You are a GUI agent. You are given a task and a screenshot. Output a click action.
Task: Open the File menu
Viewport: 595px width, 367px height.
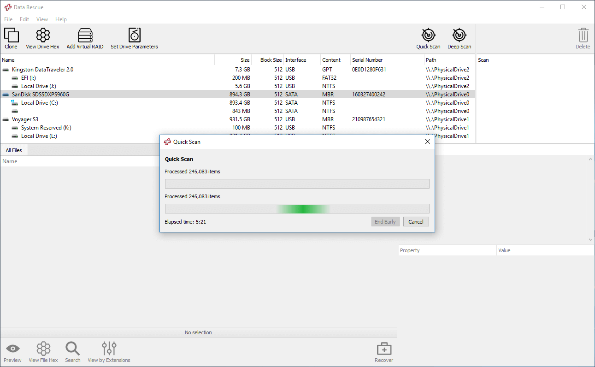[x=8, y=19]
